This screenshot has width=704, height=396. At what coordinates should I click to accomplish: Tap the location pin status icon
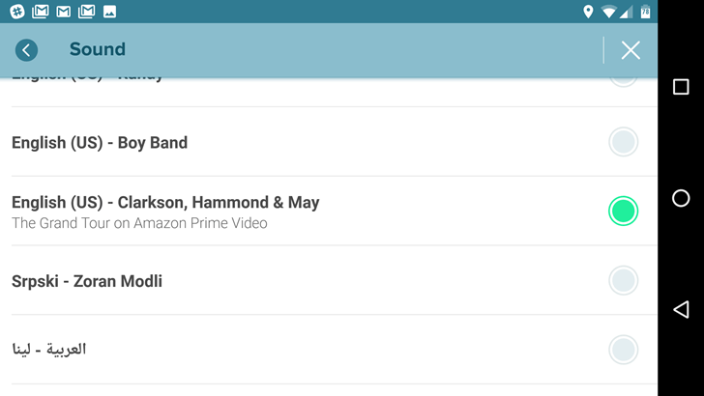(588, 12)
